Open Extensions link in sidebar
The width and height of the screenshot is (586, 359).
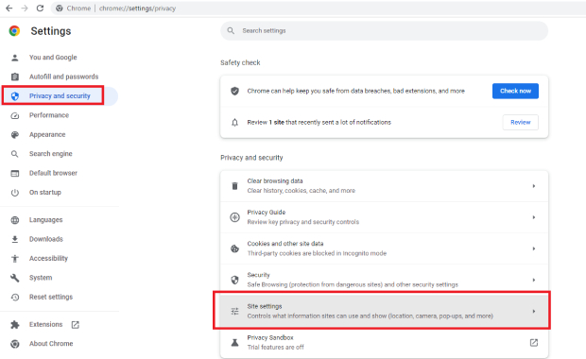pyautogui.click(x=46, y=324)
